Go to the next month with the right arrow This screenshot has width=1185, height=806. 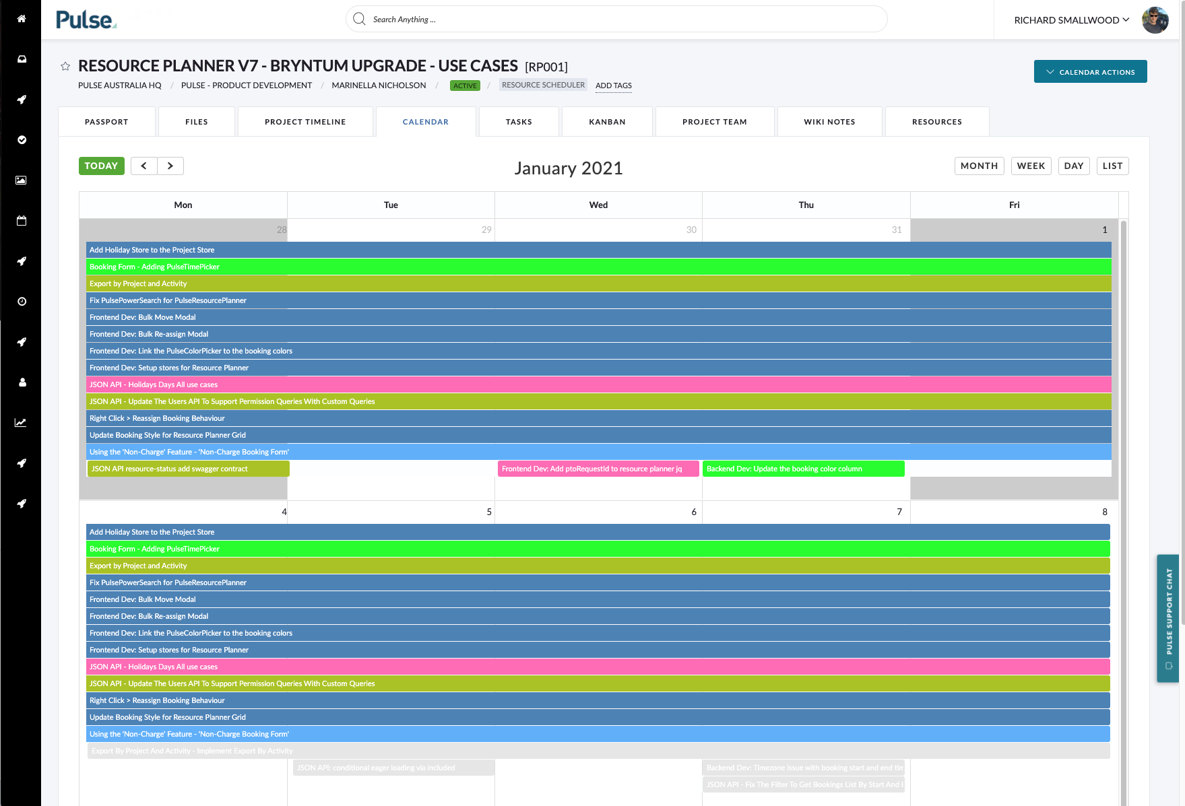[x=170, y=166]
